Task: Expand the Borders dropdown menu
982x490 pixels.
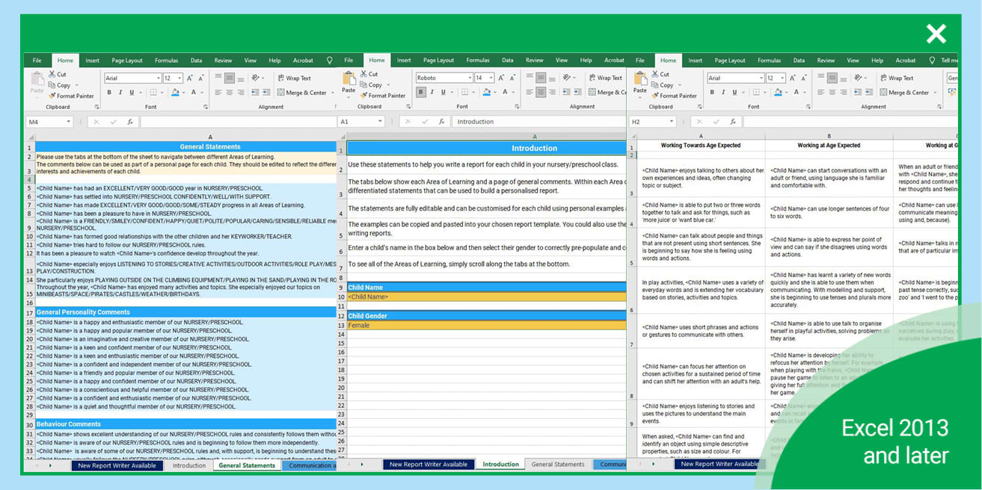Action: tap(162, 93)
